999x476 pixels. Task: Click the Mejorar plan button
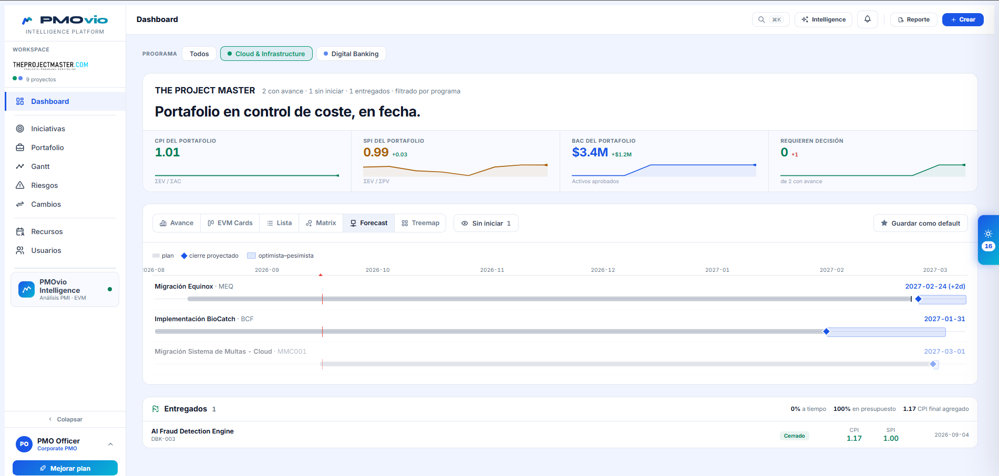click(x=65, y=468)
